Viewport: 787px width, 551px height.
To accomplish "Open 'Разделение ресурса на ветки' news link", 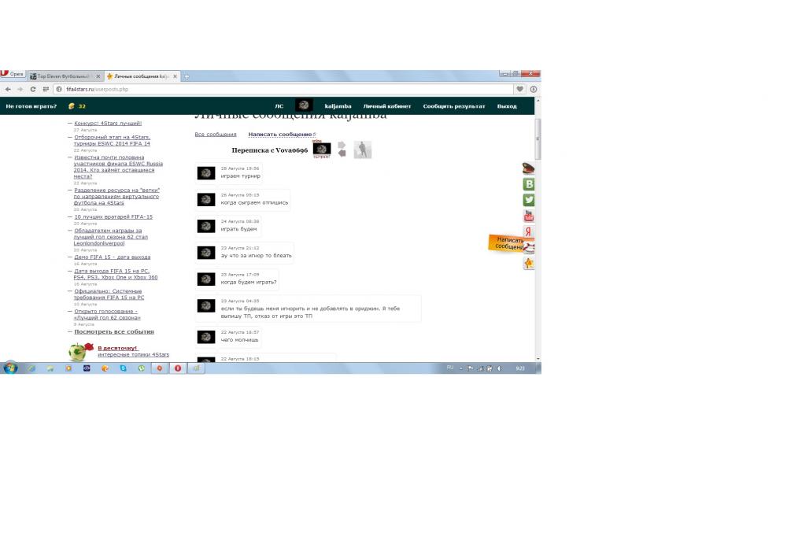I will point(116,196).
